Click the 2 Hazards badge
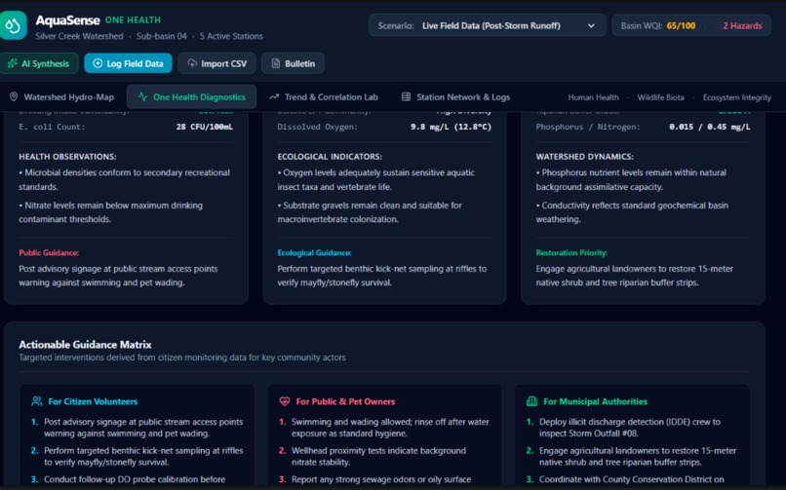 (x=742, y=25)
